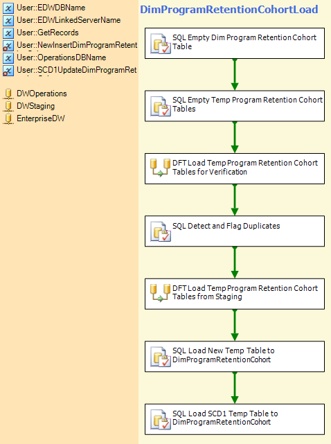Click Execute SQL icon of Detect and Flag Duplicates

click(161, 231)
